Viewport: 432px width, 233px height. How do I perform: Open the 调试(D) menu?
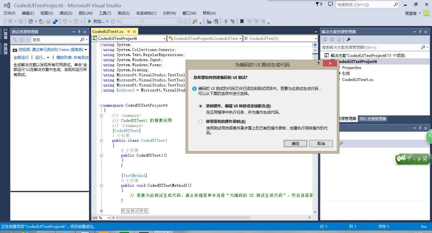[66, 13]
